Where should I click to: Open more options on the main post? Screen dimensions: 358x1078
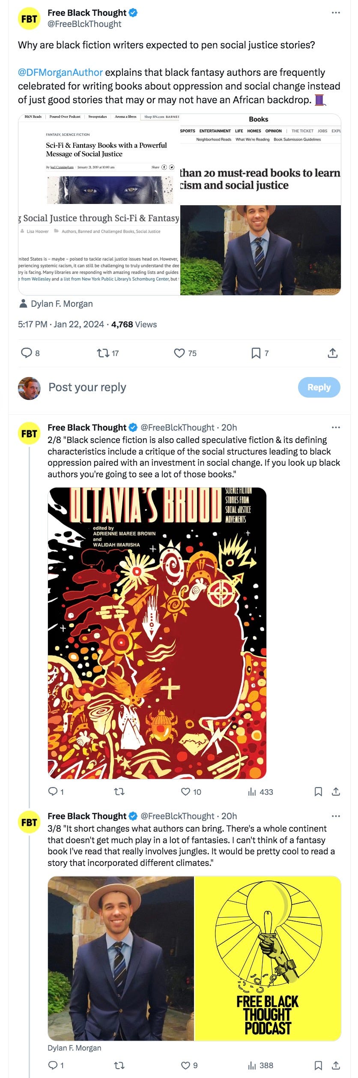click(x=336, y=13)
